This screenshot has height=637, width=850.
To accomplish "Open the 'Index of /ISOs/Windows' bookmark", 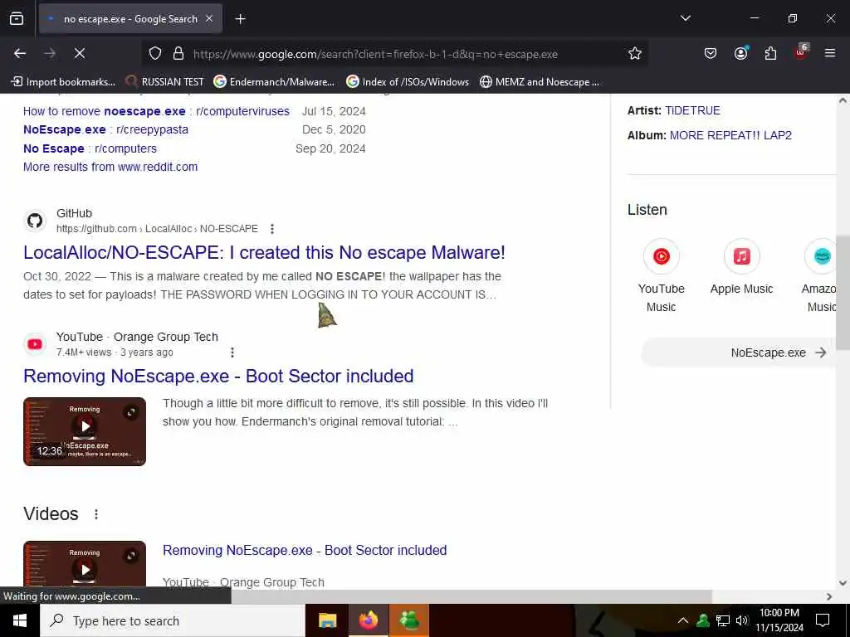I will click(x=408, y=82).
